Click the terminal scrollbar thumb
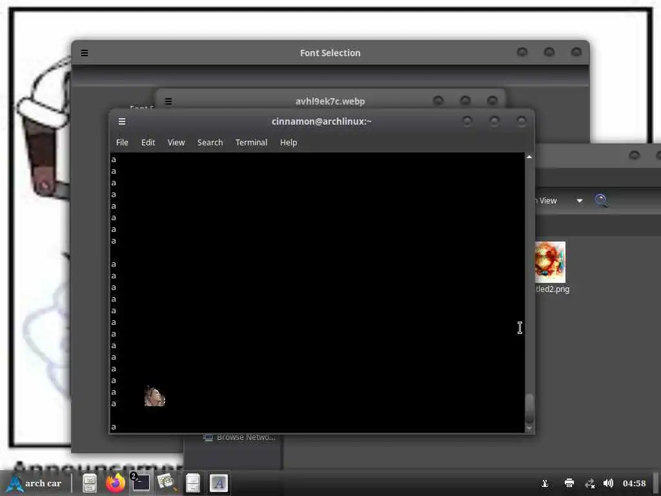This screenshot has height=496, width=661. click(x=529, y=408)
